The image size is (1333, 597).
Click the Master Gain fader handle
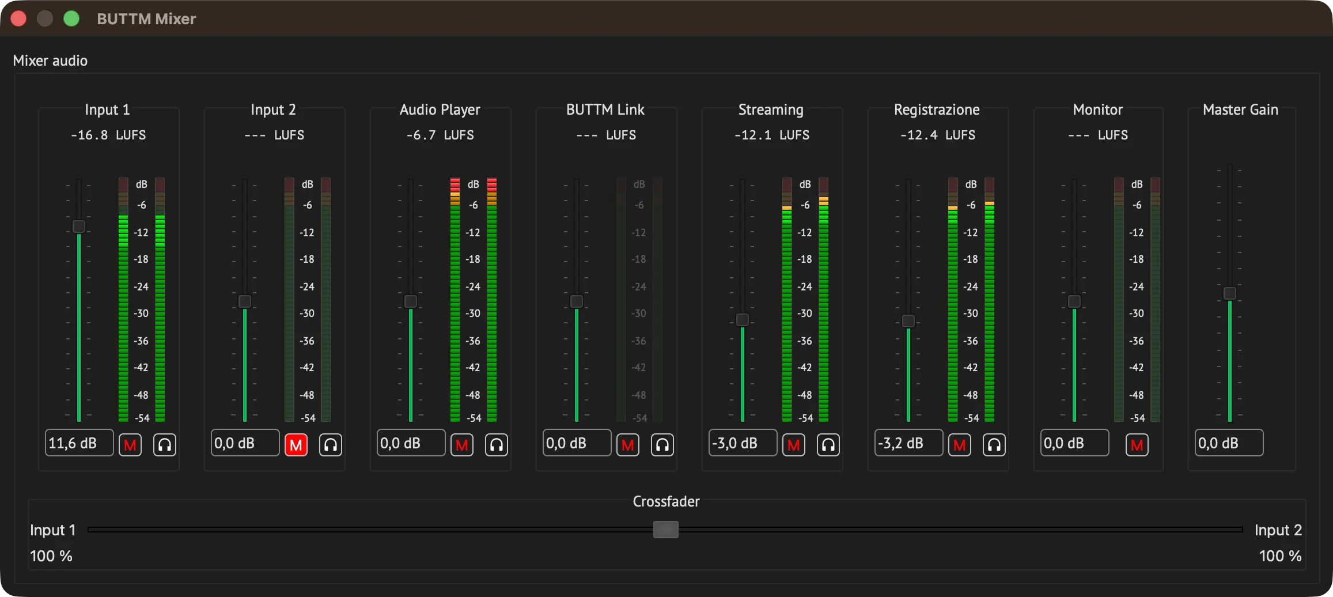pyautogui.click(x=1230, y=293)
